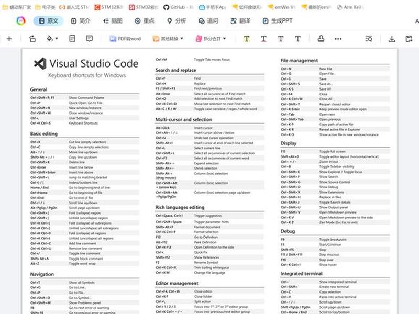Select the text highlight T tool

(x=246, y=39)
